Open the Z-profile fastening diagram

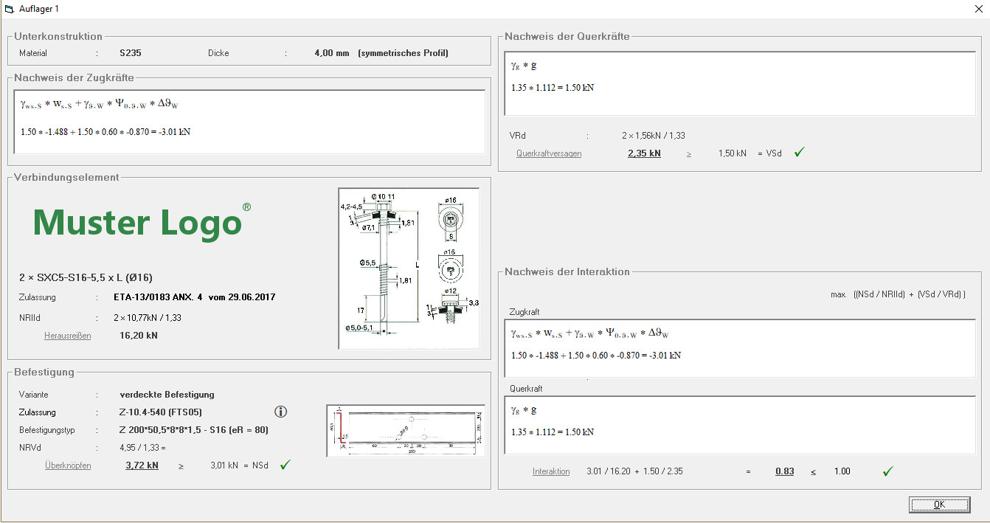pos(405,430)
